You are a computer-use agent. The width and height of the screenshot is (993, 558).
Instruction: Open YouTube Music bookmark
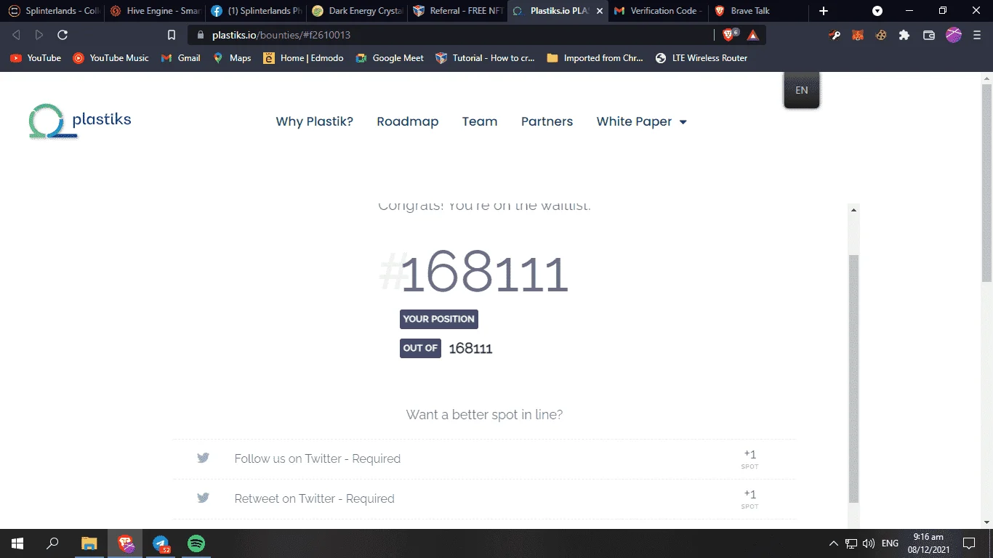[110, 58]
